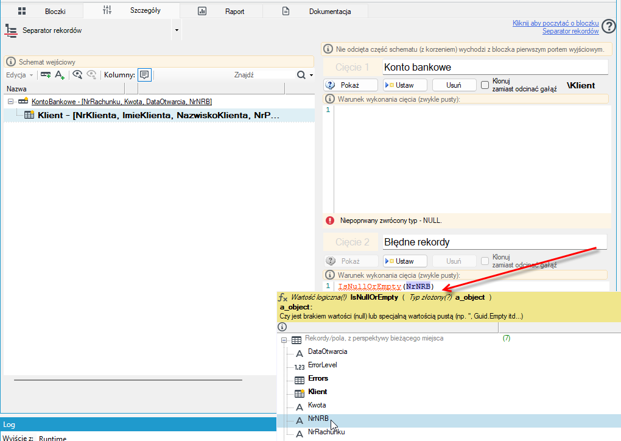Open the Edycja dropdown menu
Screen dimensions: 621x441
19,75
